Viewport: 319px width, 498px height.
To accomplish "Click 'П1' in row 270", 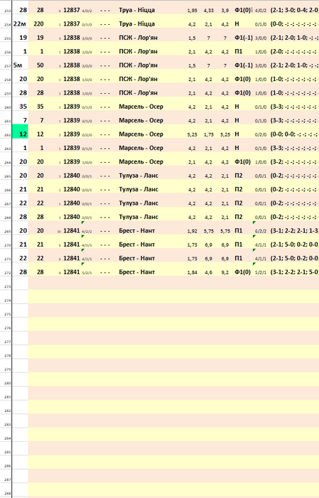I will (239, 244).
